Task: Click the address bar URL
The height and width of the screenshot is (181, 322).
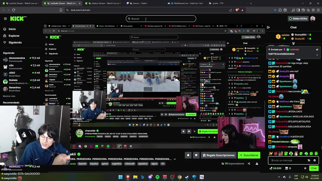Action: tap(80, 10)
